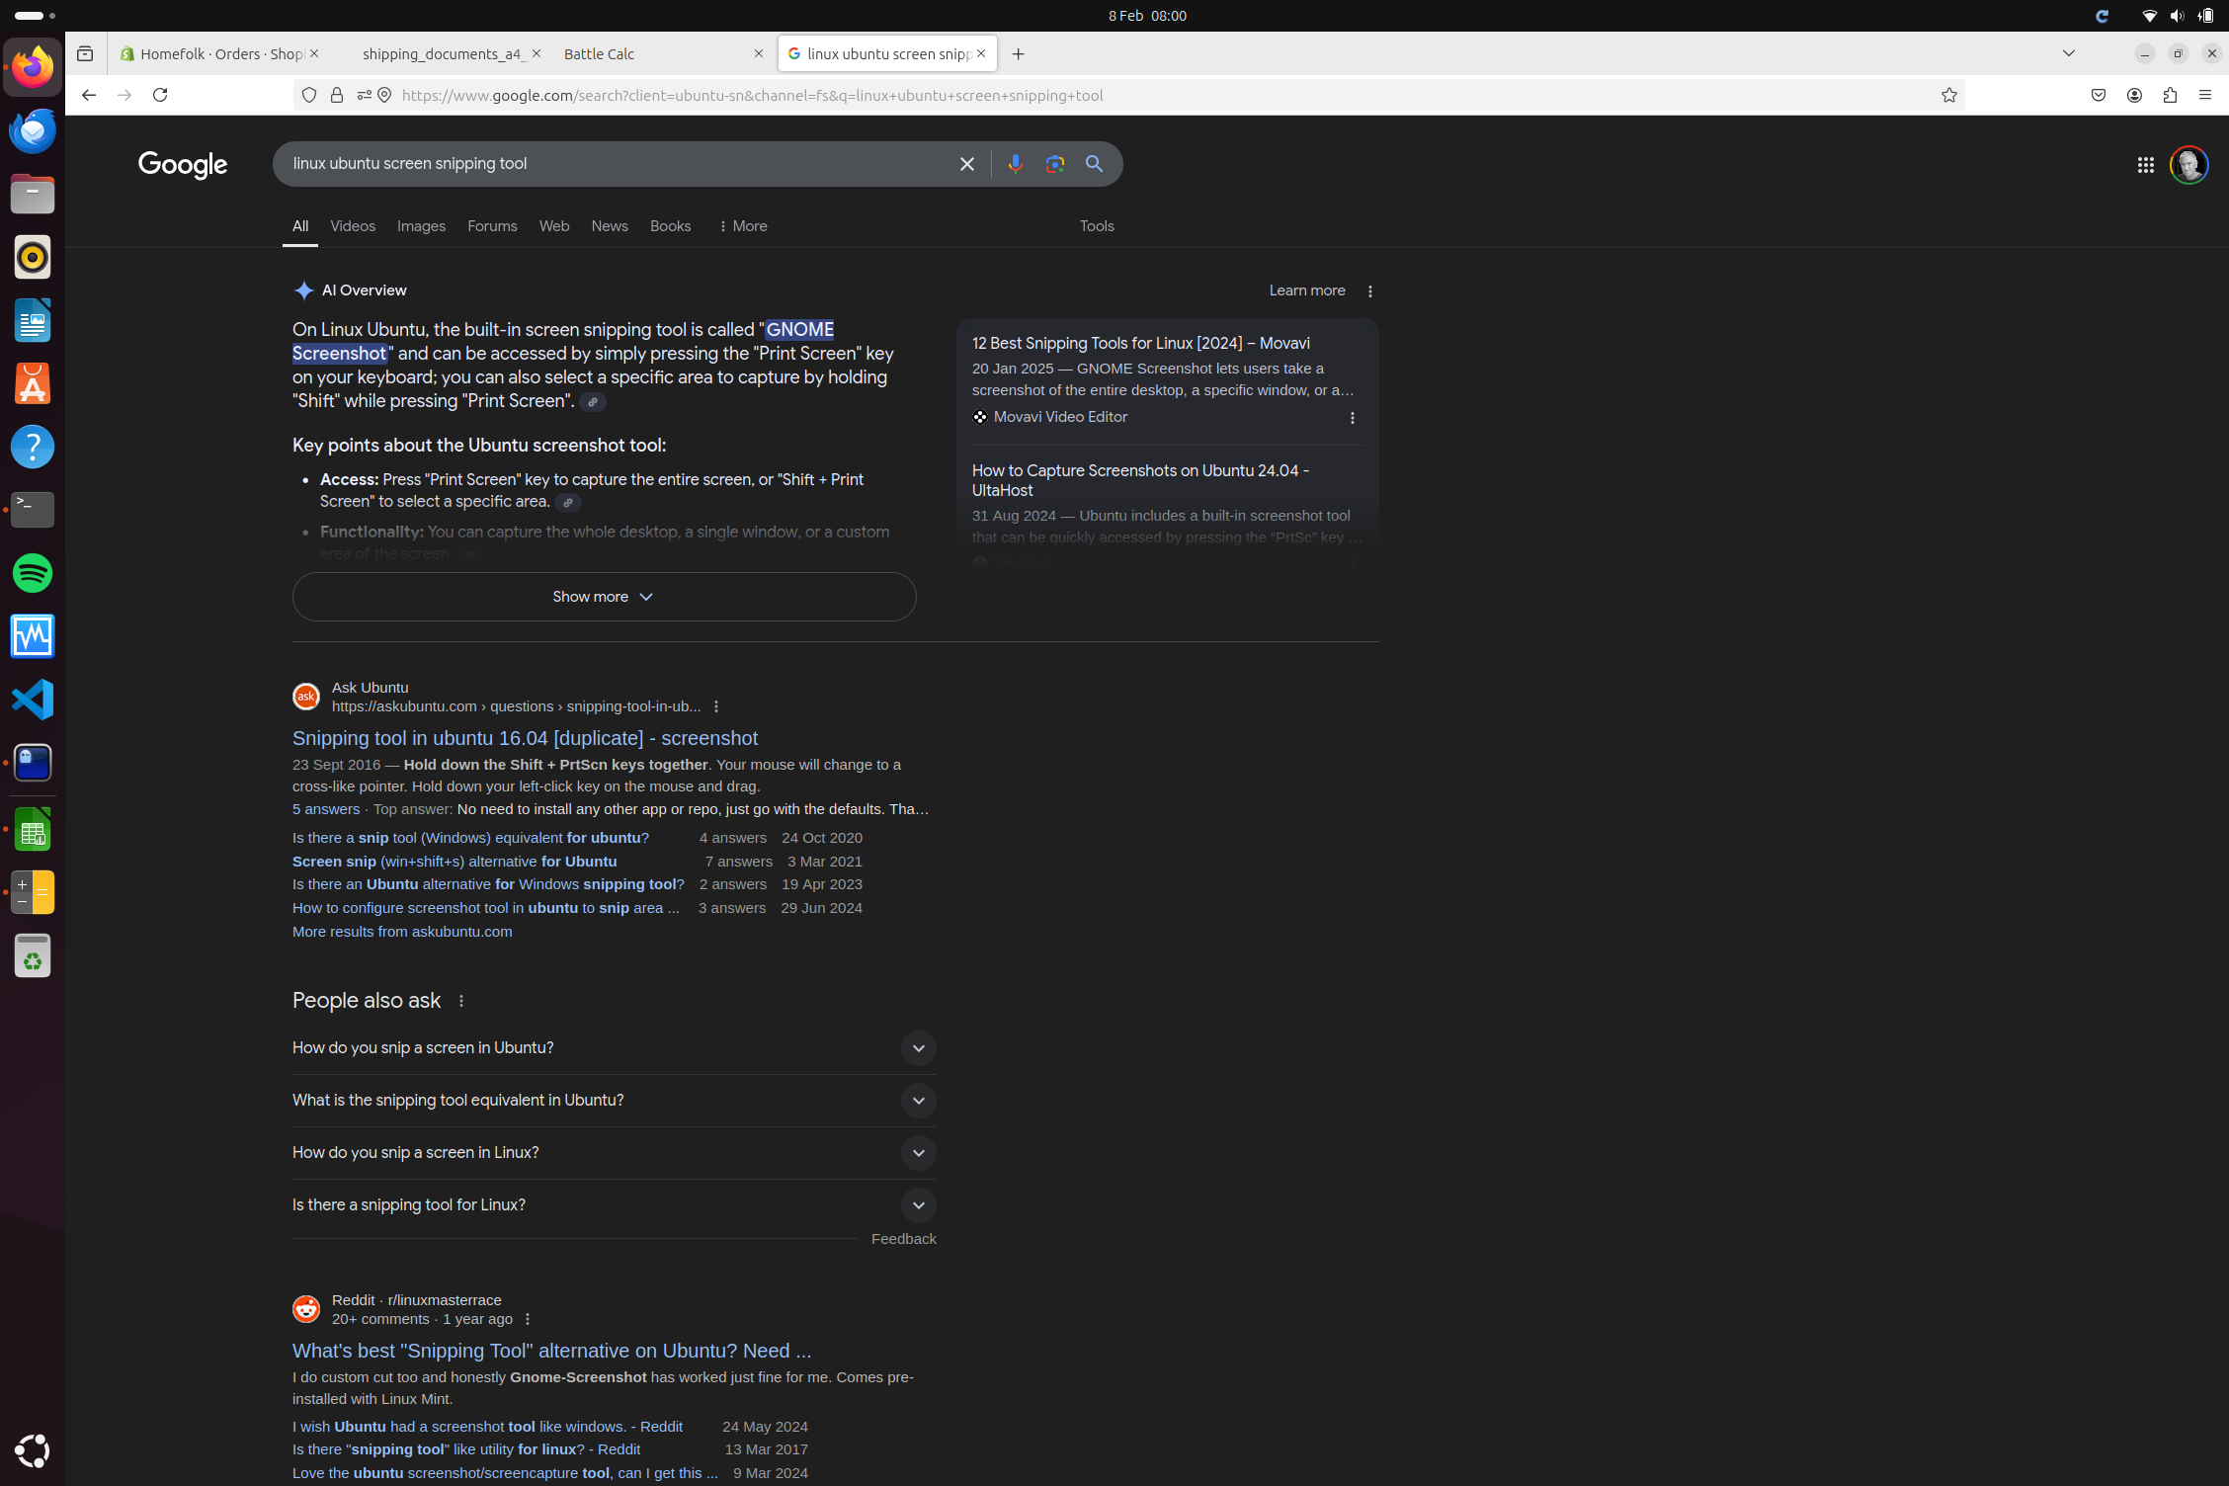View site security lock information
This screenshot has width=2229, height=1486.
click(337, 95)
